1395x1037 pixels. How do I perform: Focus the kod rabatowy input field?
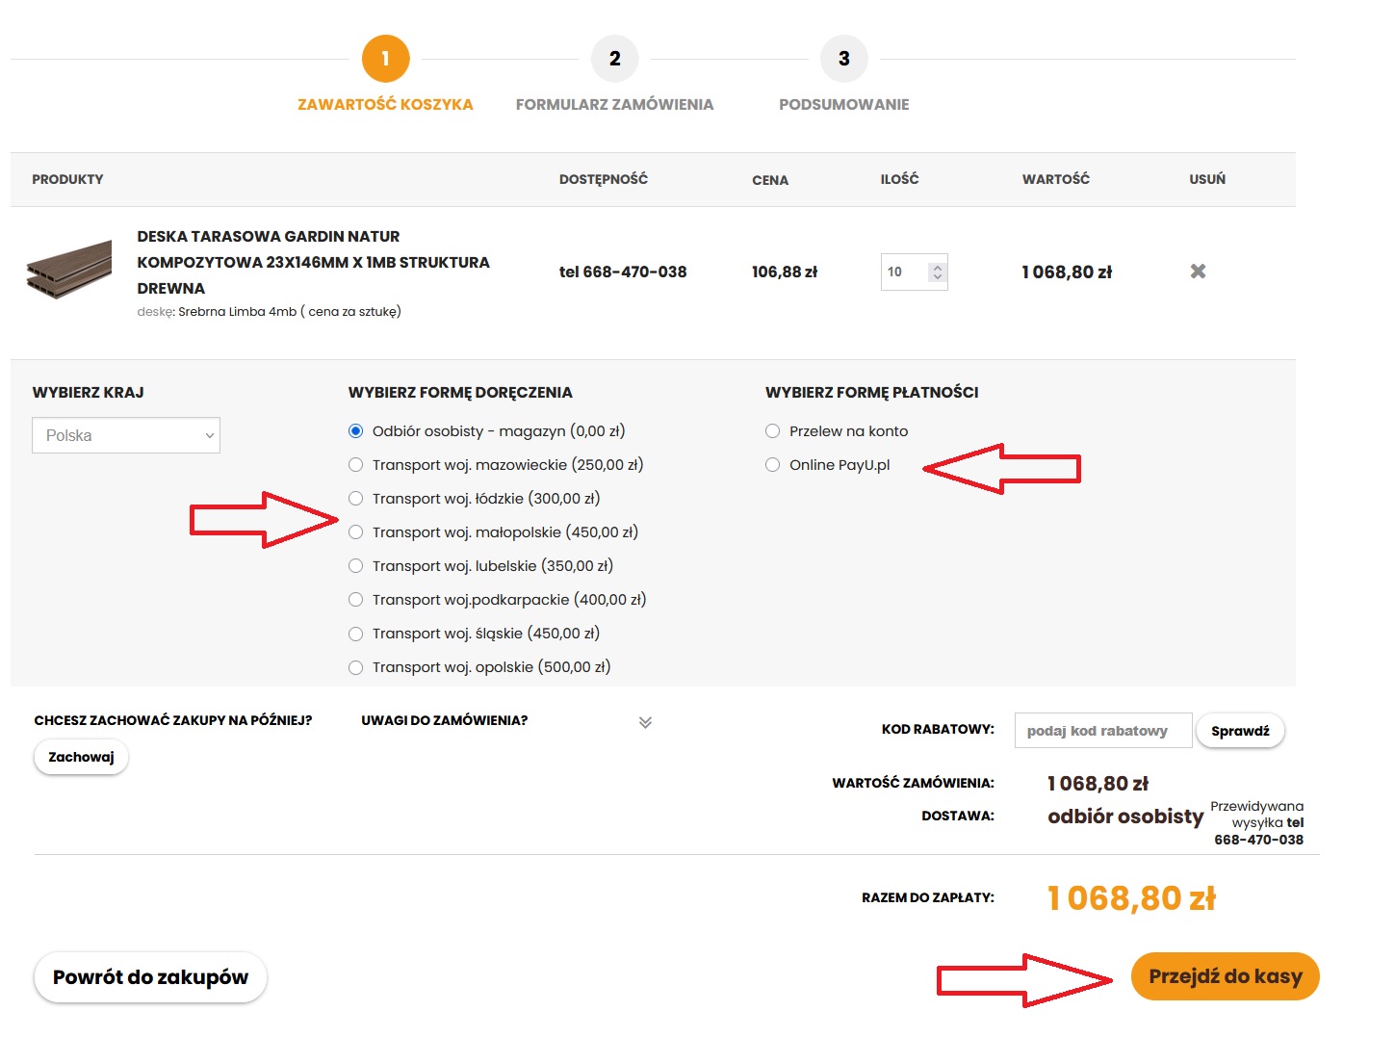pyautogui.click(x=1102, y=731)
